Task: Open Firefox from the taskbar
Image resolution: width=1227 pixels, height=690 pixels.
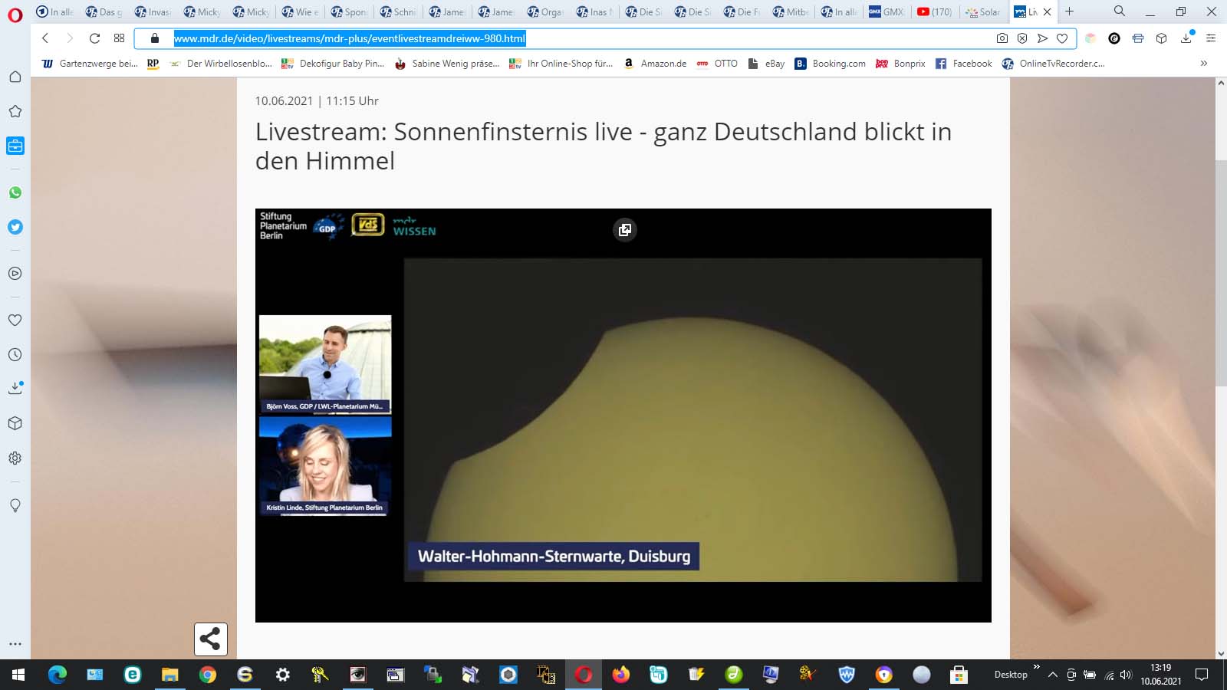Action: click(620, 675)
